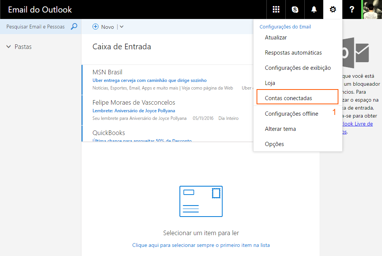
Task: Click the Selecionar um item para ler text
Action: pyautogui.click(x=201, y=233)
